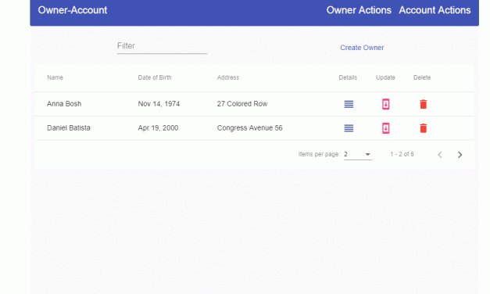Remove Daniel Batista with the trash icon
Viewport: 490px width, 294px height.
click(423, 128)
